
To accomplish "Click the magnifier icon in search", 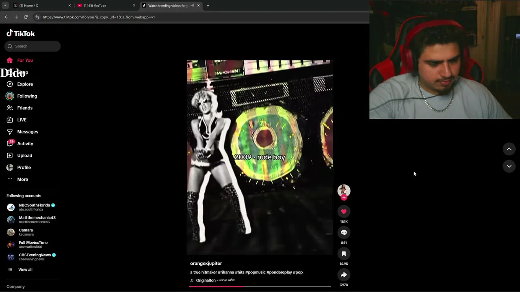I will 10,46.
